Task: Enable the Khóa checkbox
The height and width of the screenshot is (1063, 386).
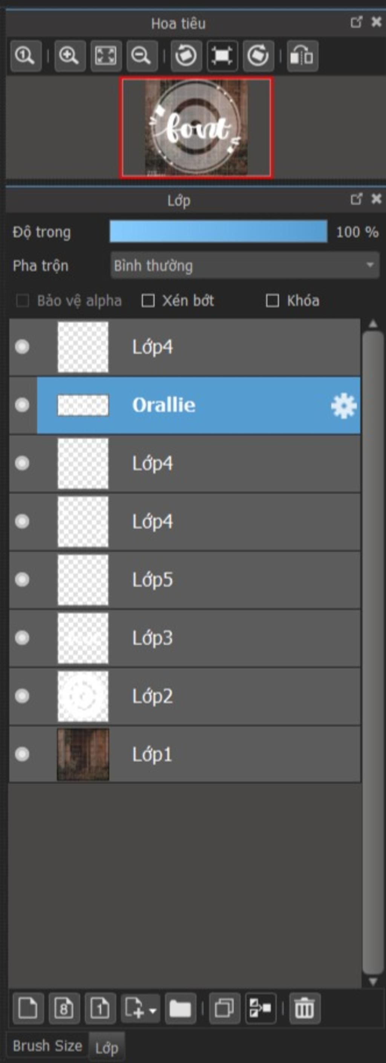Action: 272,301
